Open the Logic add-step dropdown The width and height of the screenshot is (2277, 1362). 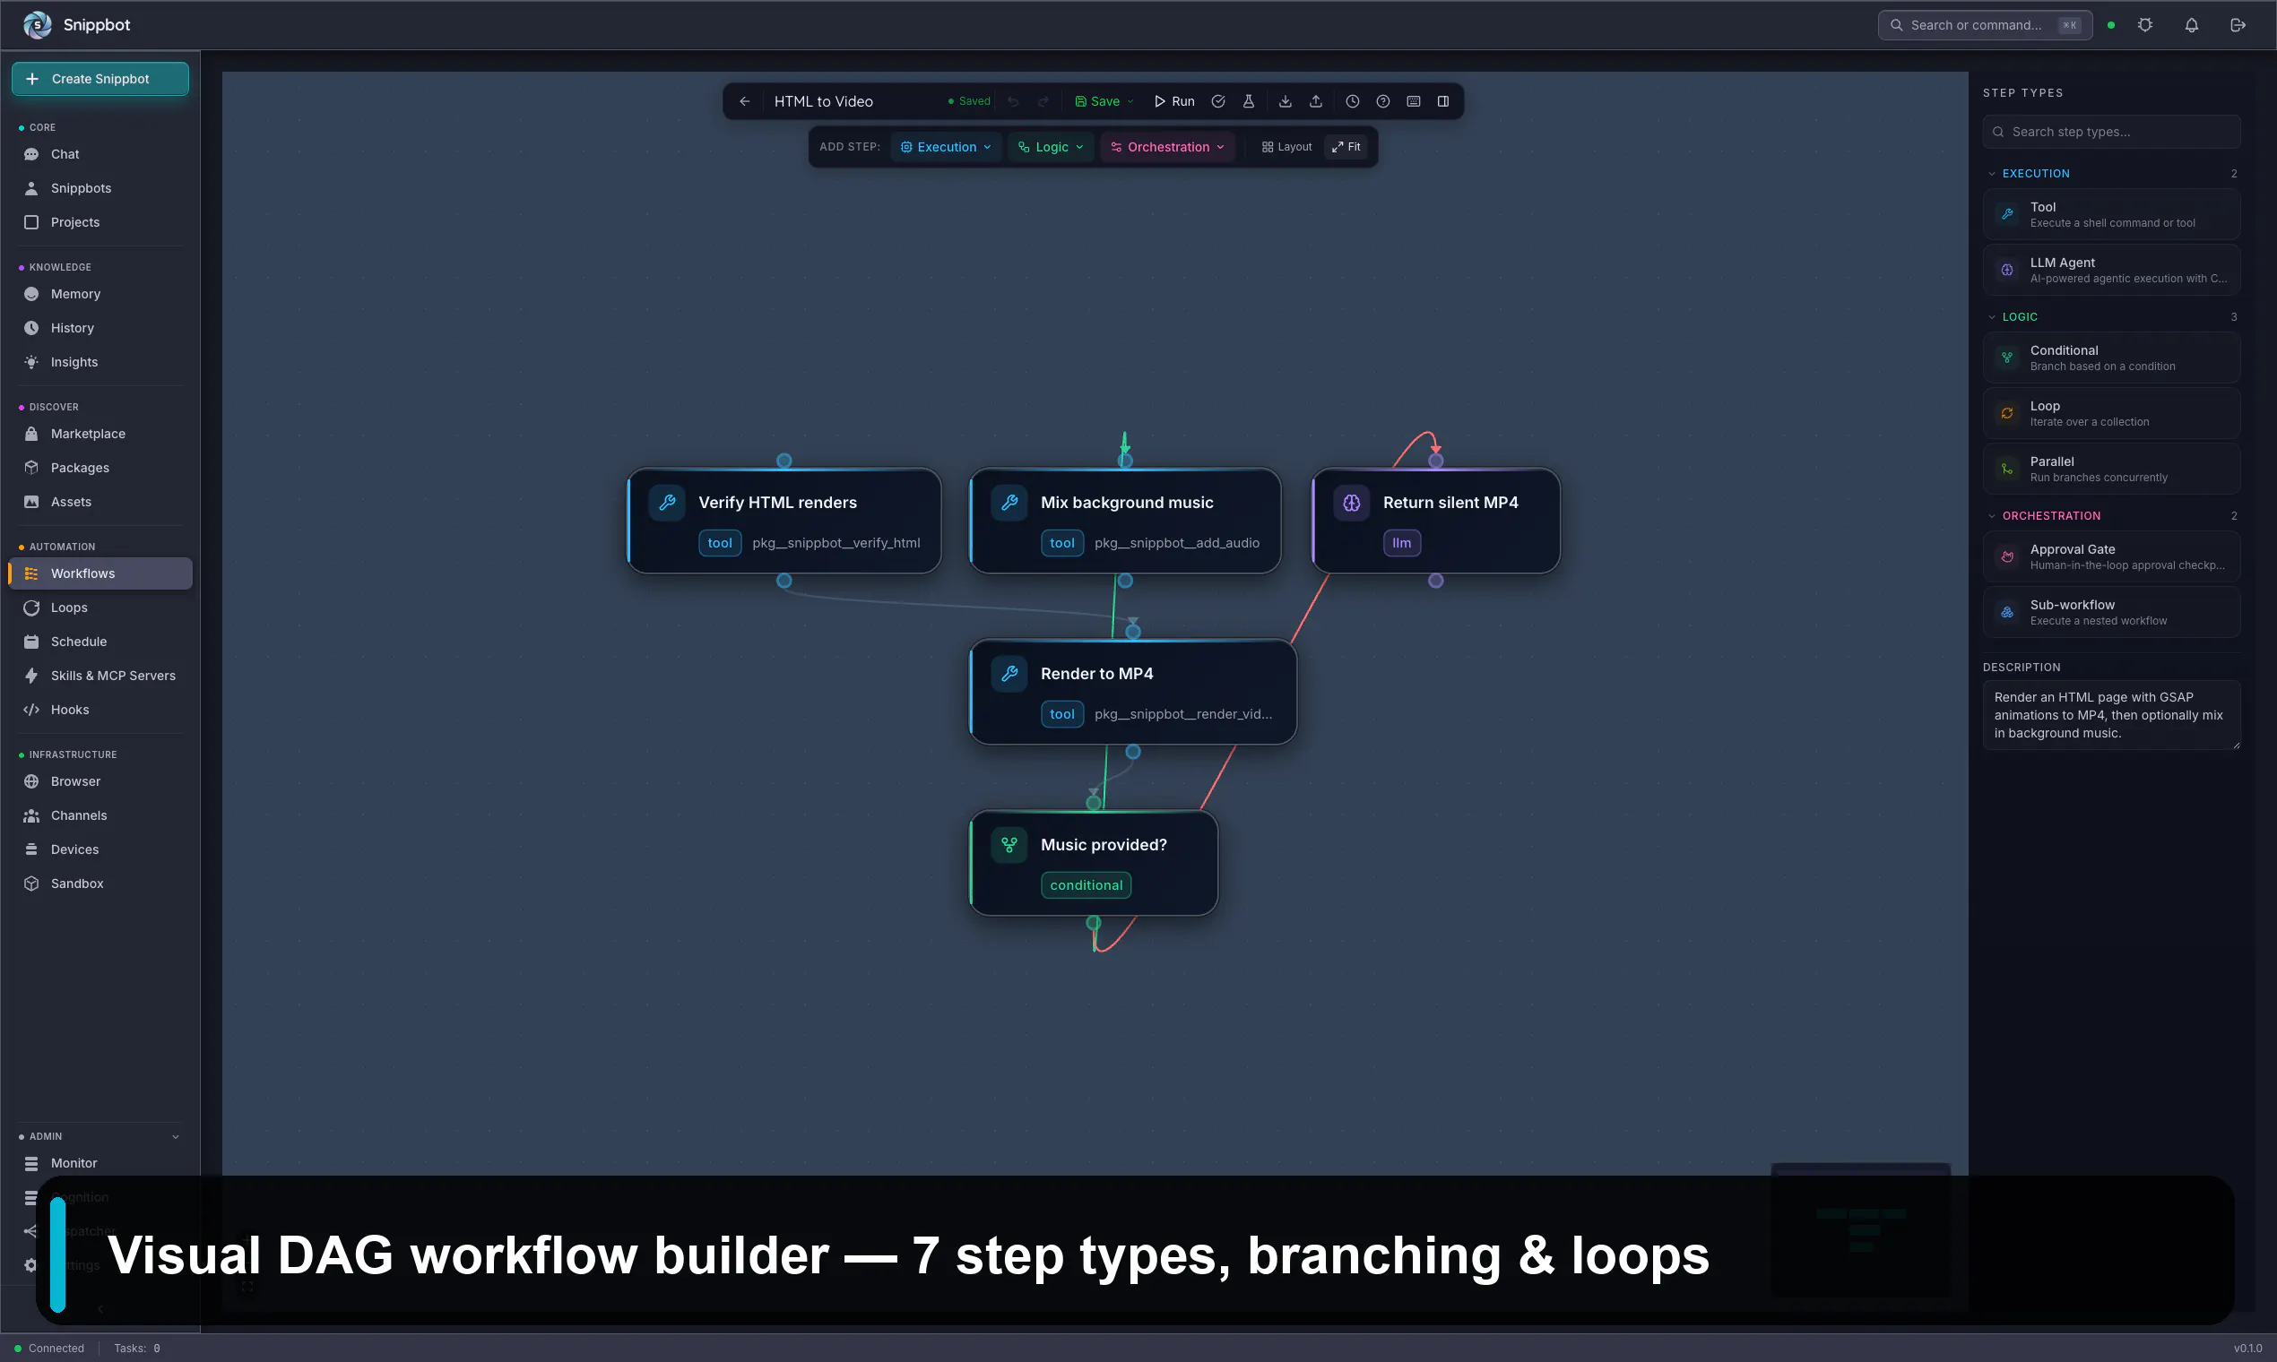coord(1052,147)
